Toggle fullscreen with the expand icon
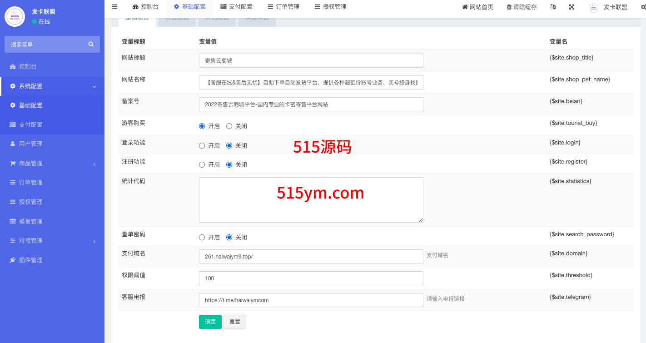Screen dimensions: 646x343 [571, 7]
